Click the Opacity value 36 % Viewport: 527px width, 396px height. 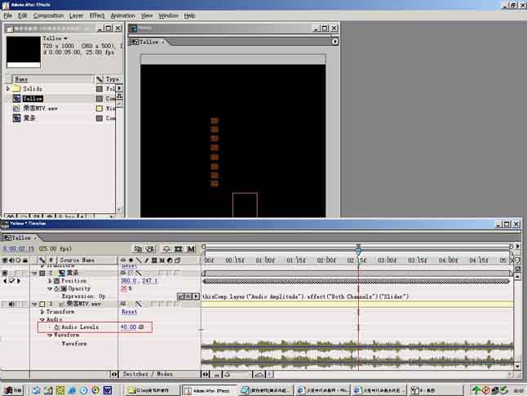[126, 289]
